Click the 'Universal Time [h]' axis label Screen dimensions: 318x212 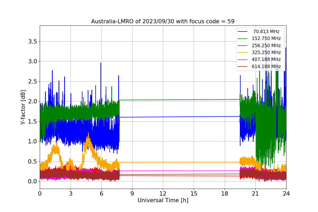point(163,201)
